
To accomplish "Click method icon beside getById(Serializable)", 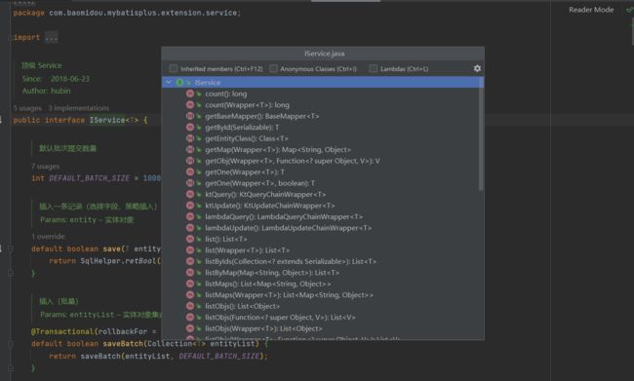I will tap(190, 128).
